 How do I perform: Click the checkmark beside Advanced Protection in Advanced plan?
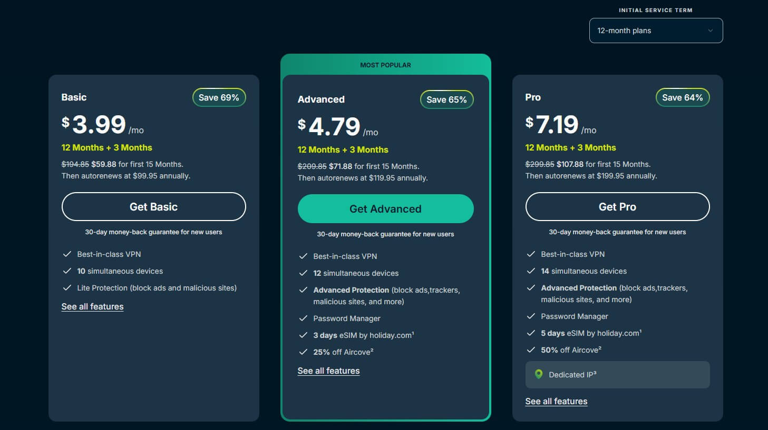(303, 289)
